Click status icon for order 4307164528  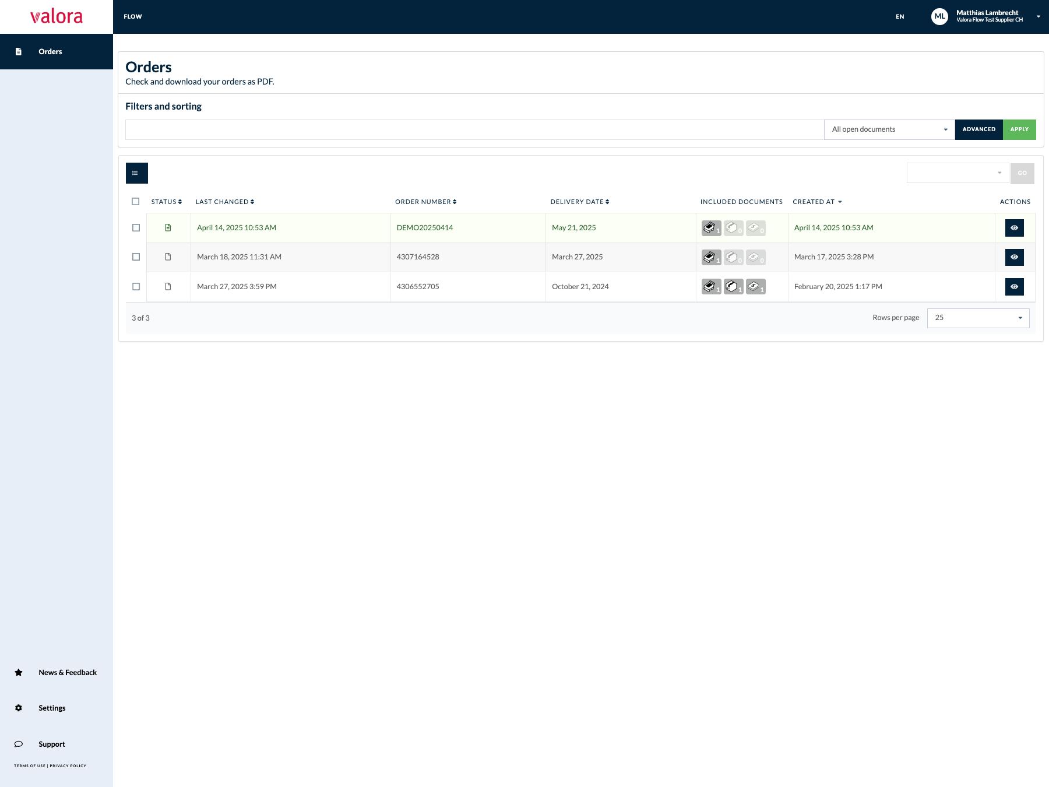[168, 257]
